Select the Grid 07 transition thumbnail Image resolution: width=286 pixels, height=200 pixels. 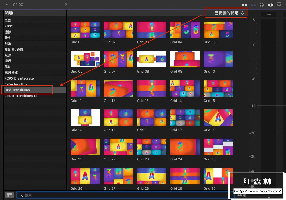coord(118,59)
